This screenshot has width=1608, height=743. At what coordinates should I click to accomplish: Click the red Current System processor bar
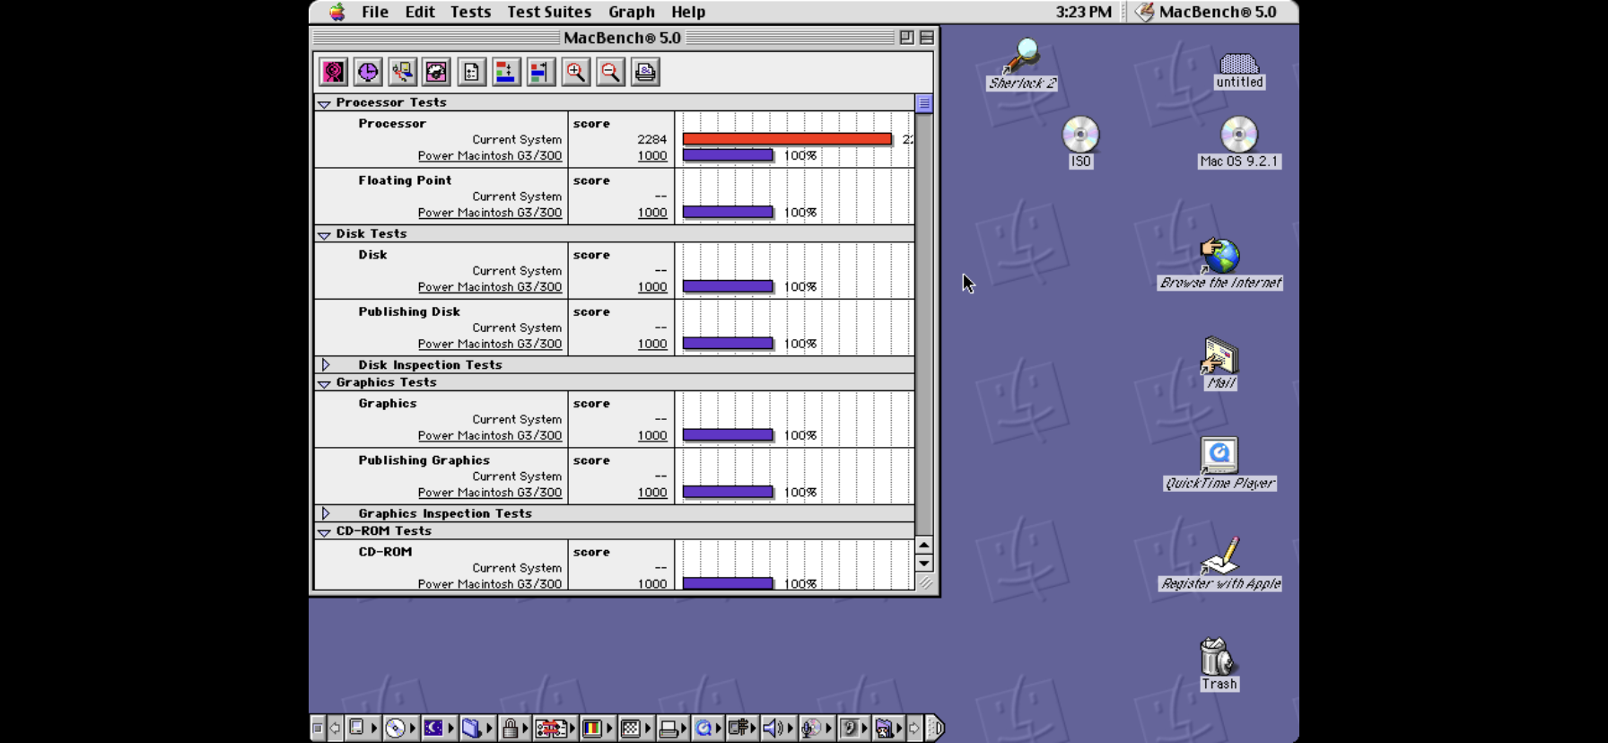pos(787,139)
